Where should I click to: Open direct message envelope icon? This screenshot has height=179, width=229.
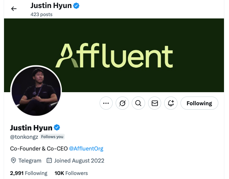click(155, 103)
